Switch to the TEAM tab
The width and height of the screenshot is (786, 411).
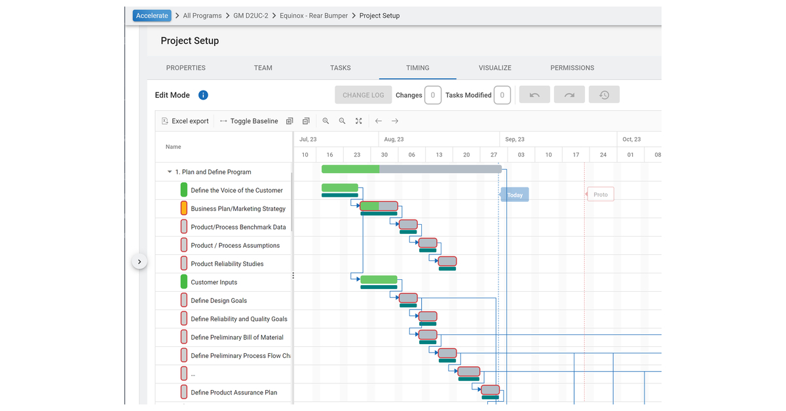pos(263,68)
